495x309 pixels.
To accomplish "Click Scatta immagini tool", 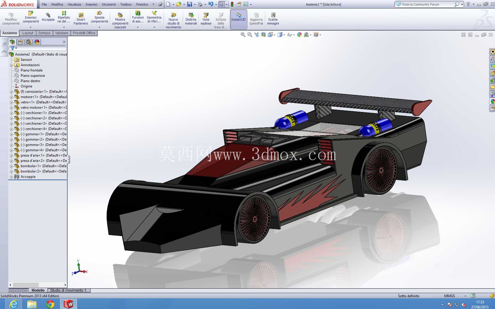I will (273, 19).
